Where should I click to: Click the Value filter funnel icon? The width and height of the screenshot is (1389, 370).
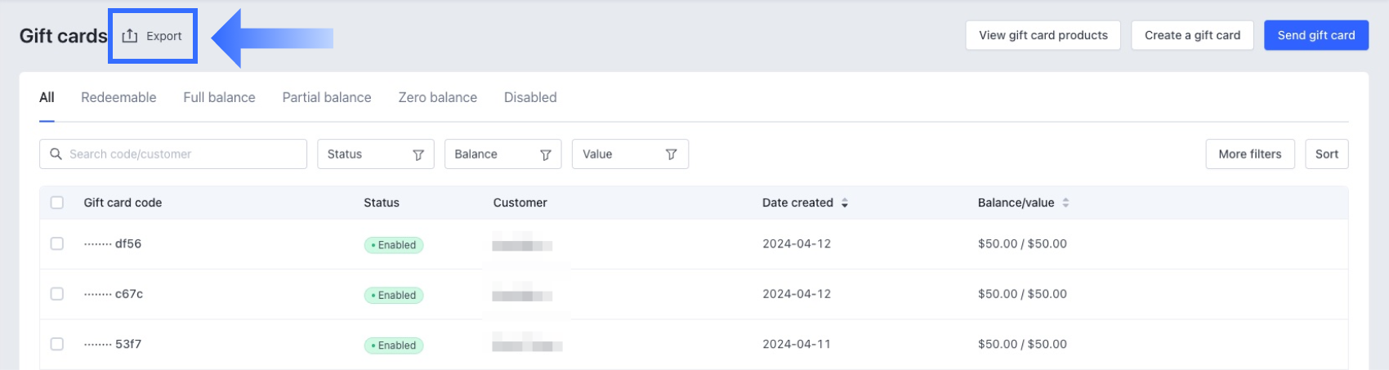click(671, 154)
